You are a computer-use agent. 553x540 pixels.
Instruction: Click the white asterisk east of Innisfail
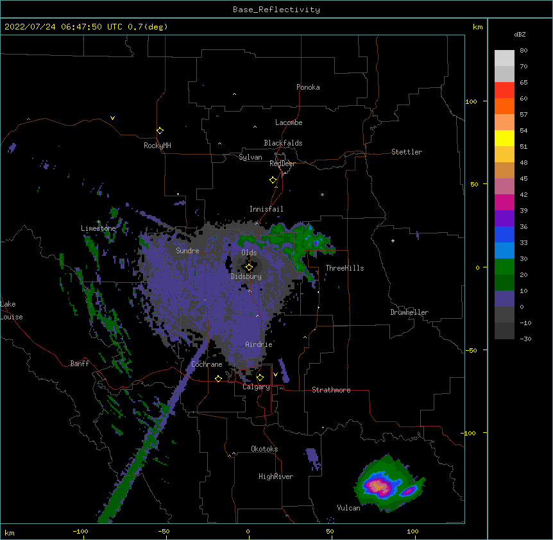tap(322, 194)
